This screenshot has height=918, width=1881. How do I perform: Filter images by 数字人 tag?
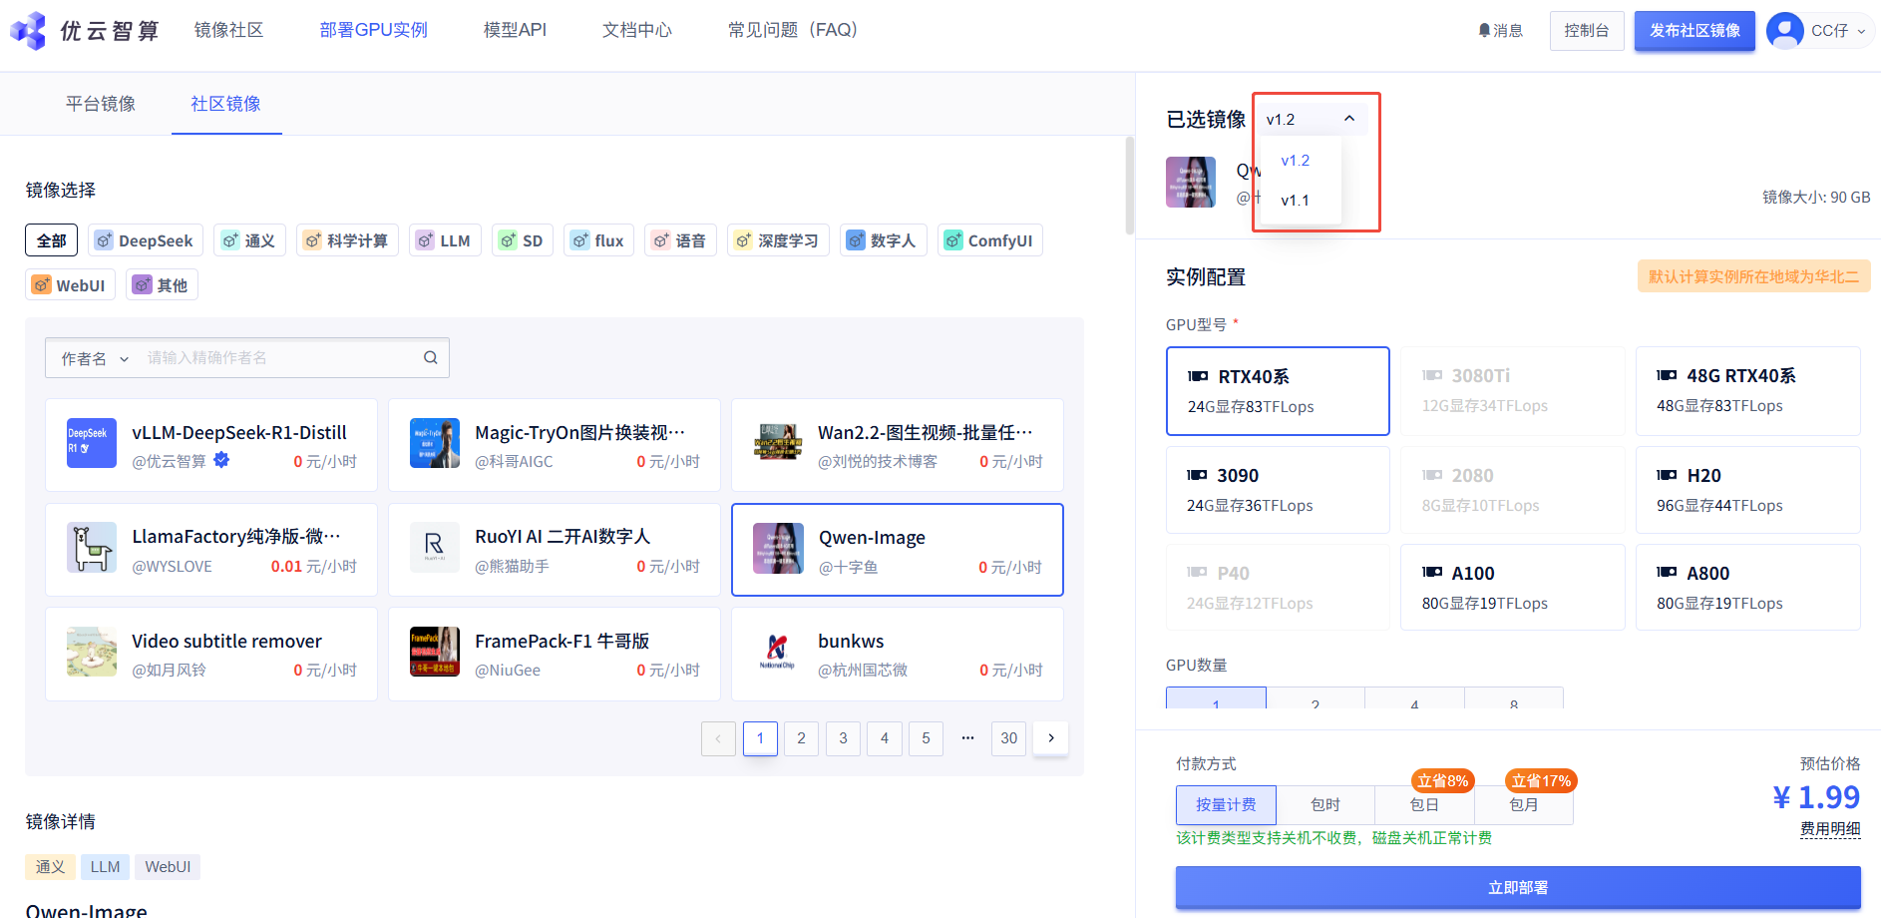[884, 240]
